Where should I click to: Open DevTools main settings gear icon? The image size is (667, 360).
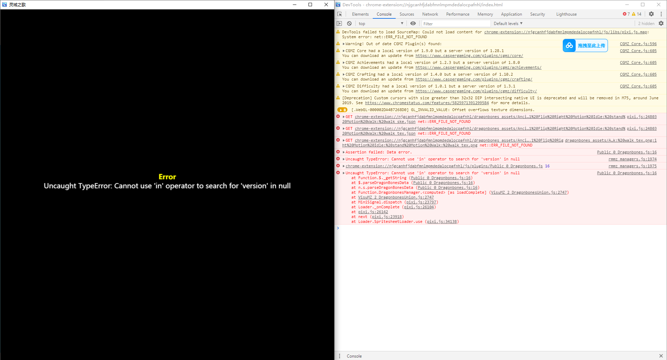[x=651, y=14]
